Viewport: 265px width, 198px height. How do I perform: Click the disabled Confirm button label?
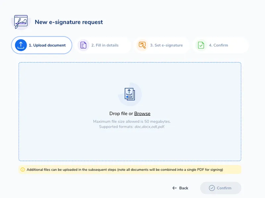(x=224, y=188)
